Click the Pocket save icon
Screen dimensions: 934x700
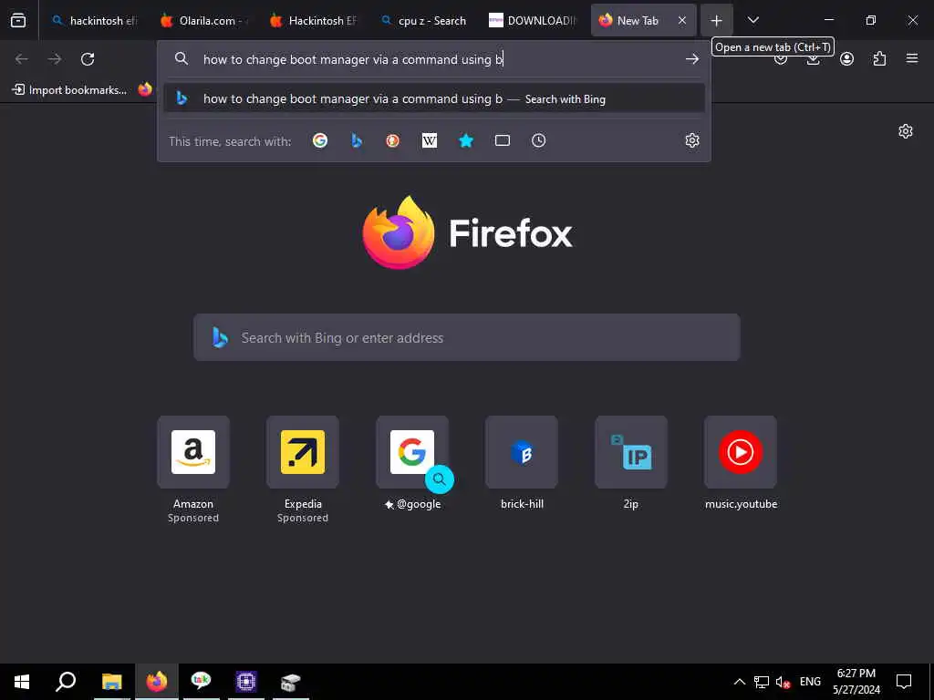point(781,59)
